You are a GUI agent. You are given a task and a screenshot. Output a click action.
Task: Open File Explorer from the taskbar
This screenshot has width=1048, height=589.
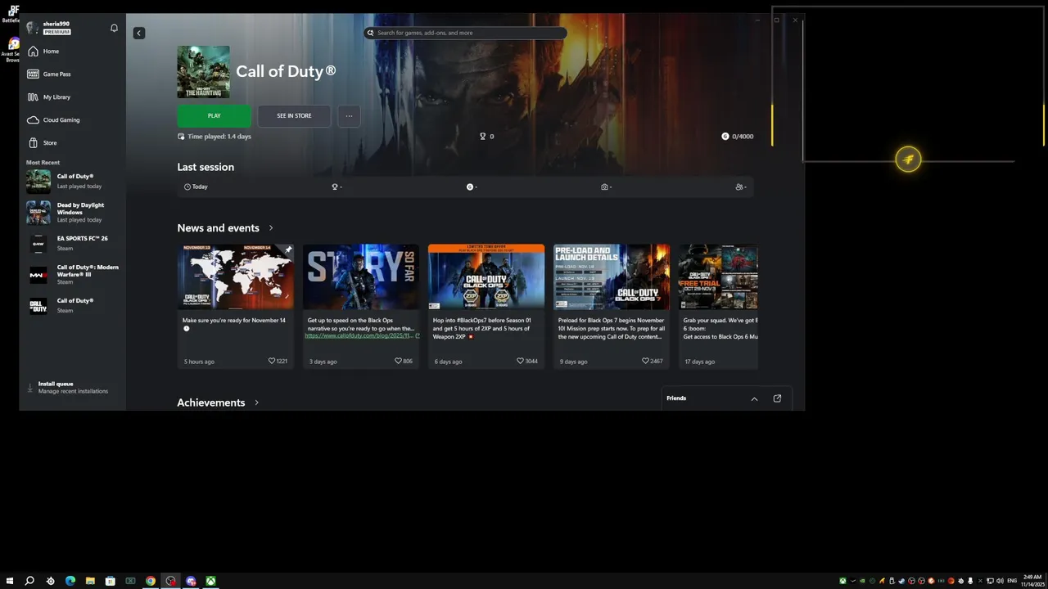click(90, 581)
